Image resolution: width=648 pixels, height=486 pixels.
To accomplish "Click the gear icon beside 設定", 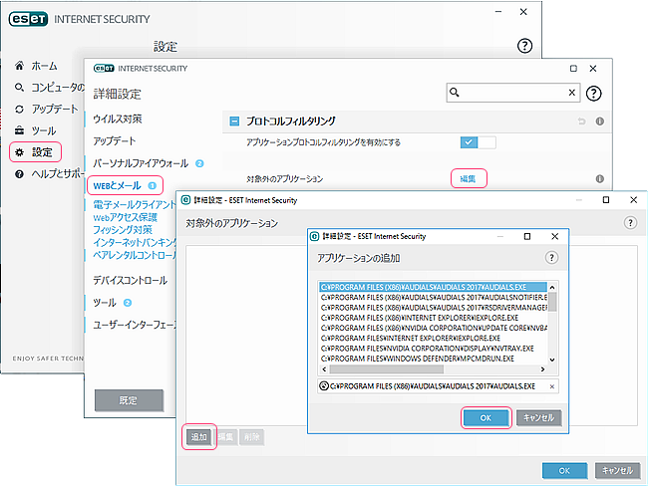I will [19, 152].
